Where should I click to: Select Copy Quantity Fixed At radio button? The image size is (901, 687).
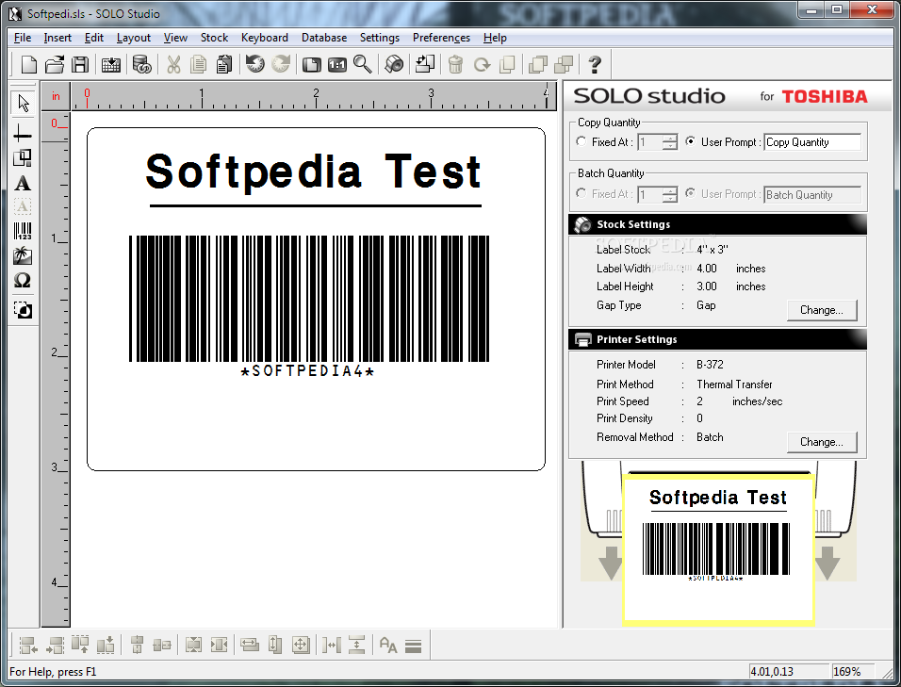pos(582,141)
